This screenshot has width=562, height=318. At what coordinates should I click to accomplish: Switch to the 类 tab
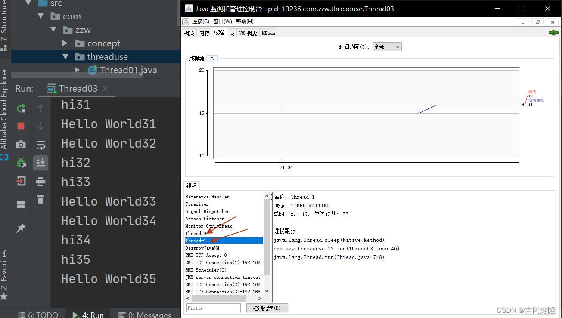232,33
